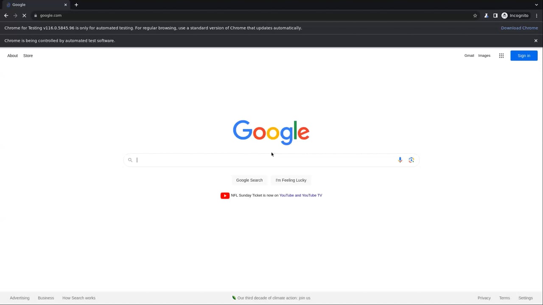The image size is (543, 305).
Task: Open How Search works link
Action: [x=79, y=298]
